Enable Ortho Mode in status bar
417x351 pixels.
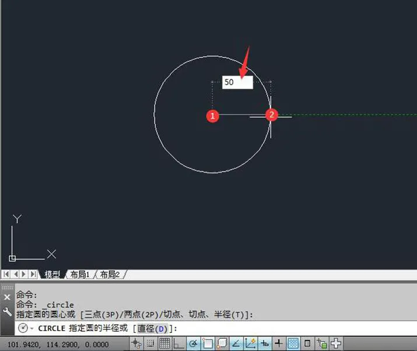coord(179,343)
